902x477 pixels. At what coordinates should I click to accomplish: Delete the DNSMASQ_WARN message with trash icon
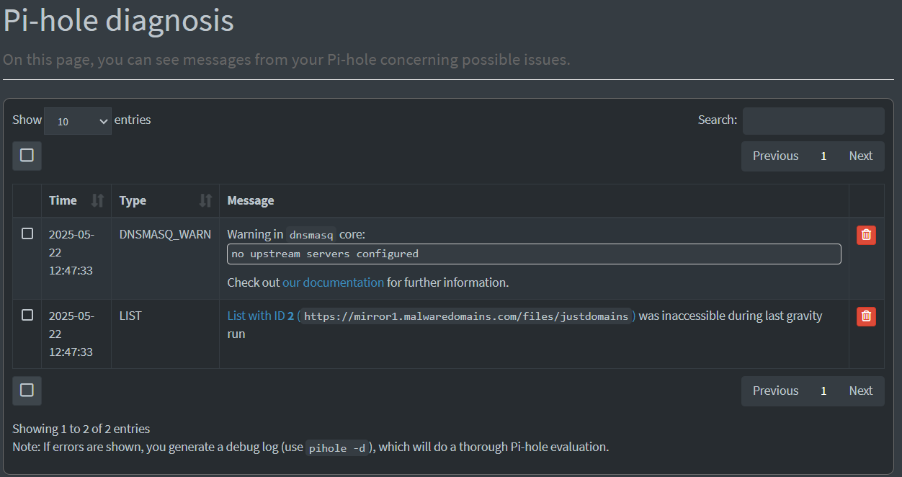[866, 235]
